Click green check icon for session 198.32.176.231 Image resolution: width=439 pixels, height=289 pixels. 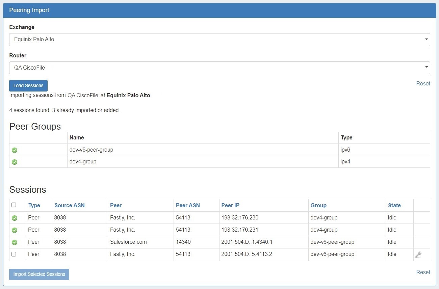point(15,230)
